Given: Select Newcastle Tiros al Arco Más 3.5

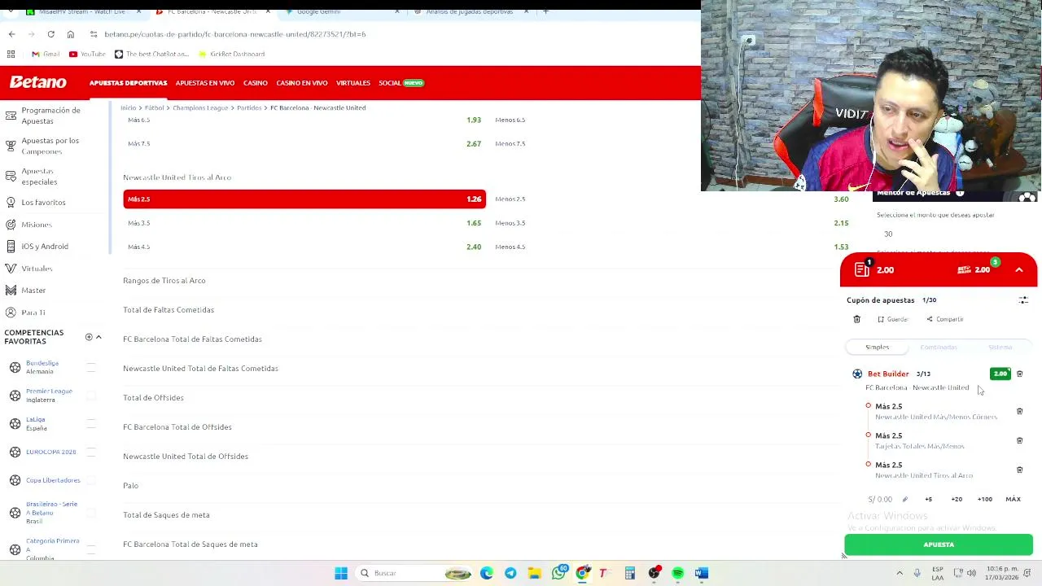Looking at the screenshot, I should point(304,223).
